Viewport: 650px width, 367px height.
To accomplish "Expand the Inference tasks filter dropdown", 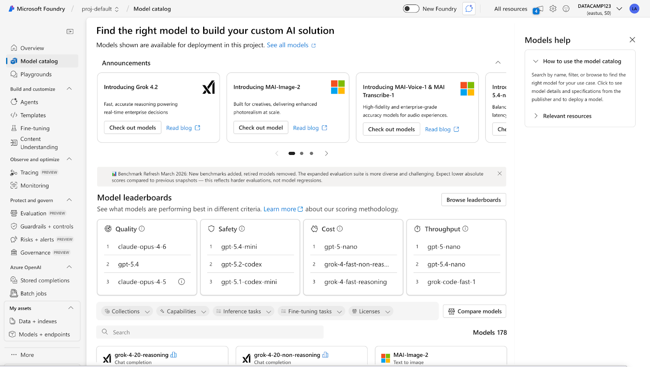I will click(243, 311).
